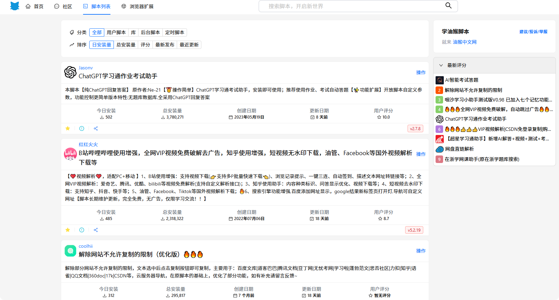
Task: Open the 社区 nav tab
Action: 63,6
